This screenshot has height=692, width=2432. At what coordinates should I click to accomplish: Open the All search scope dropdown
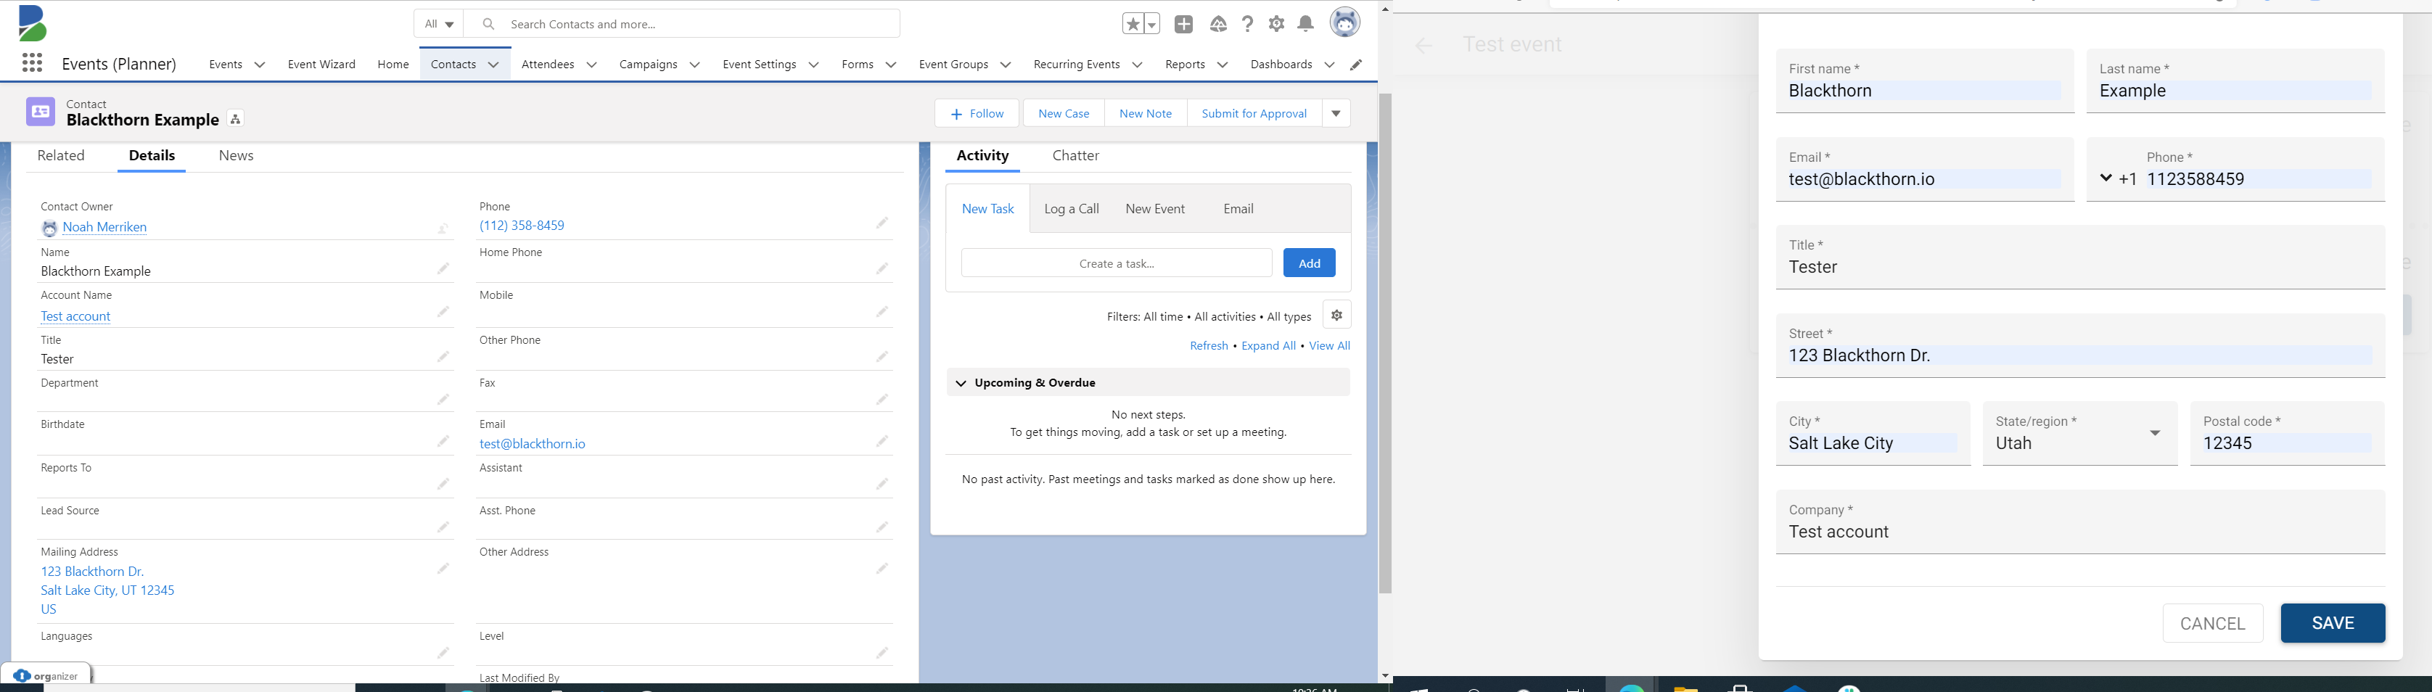tap(439, 24)
